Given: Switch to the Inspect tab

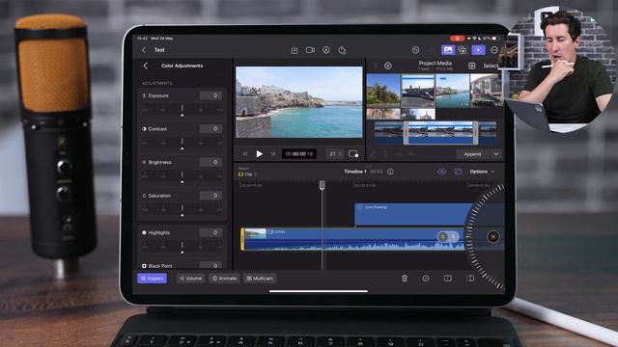Looking at the screenshot, I should (153, 279).
